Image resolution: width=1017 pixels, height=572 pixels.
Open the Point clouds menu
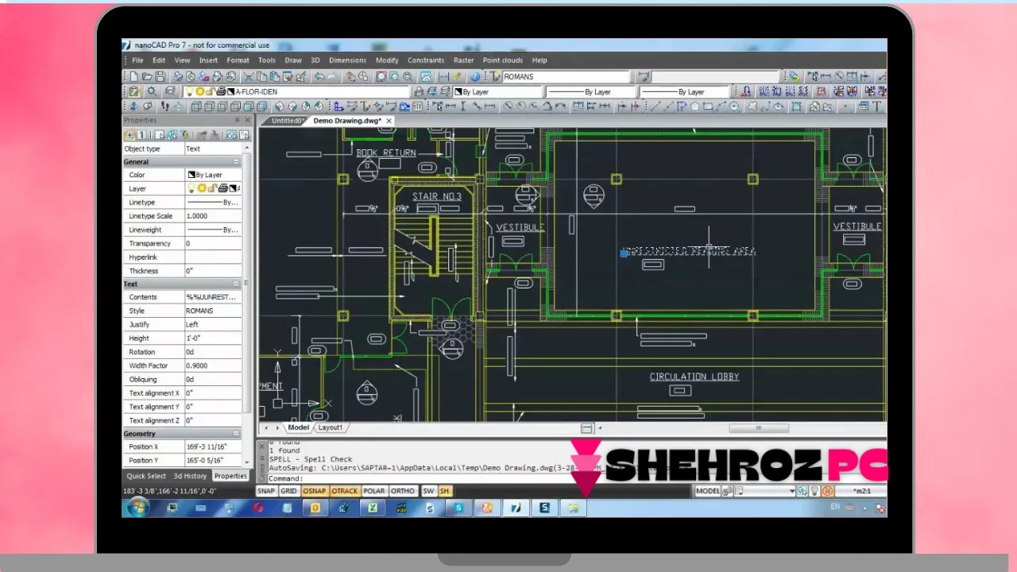(502, 60)
